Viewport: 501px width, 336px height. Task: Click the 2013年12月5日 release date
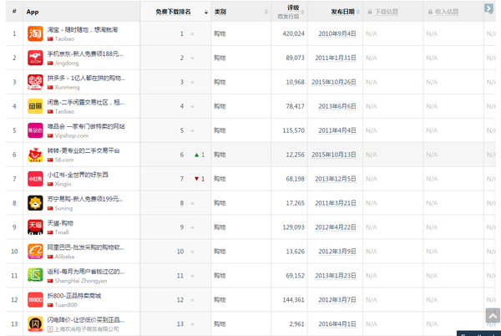(x=336, y=179)
